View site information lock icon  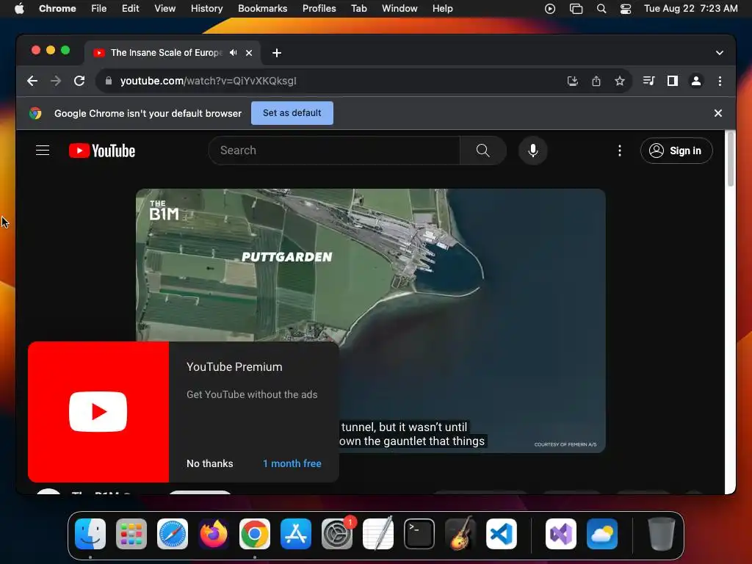coord(109,81)
